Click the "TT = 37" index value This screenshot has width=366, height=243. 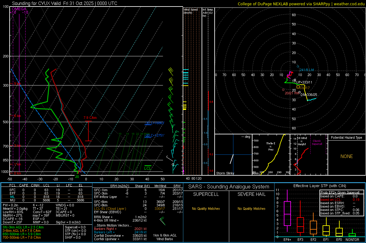(38, 209)
